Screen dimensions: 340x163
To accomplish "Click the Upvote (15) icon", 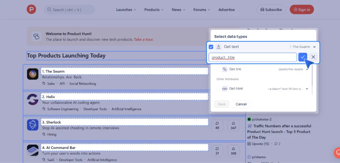I will click(x=249, y=144).
